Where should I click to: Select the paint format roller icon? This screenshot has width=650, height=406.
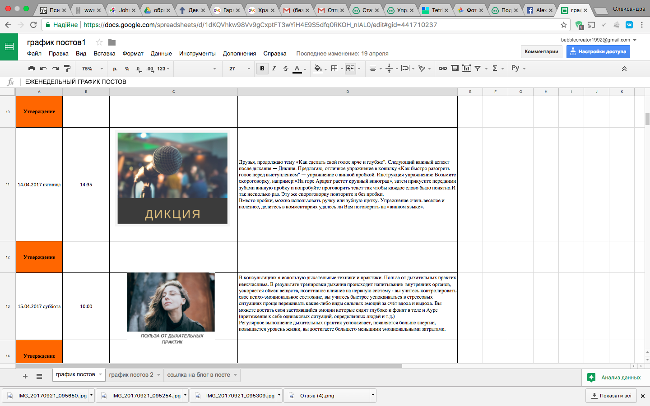[67, 69]
